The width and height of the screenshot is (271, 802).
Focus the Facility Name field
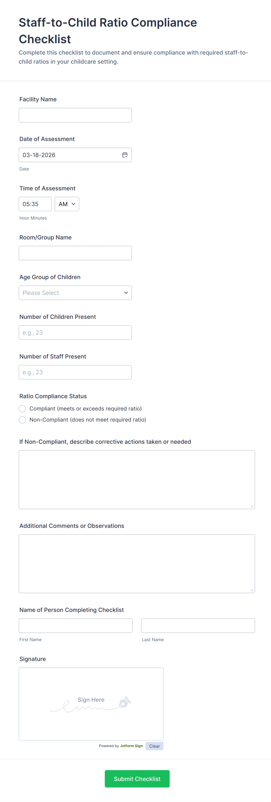(x=75, y=115)
